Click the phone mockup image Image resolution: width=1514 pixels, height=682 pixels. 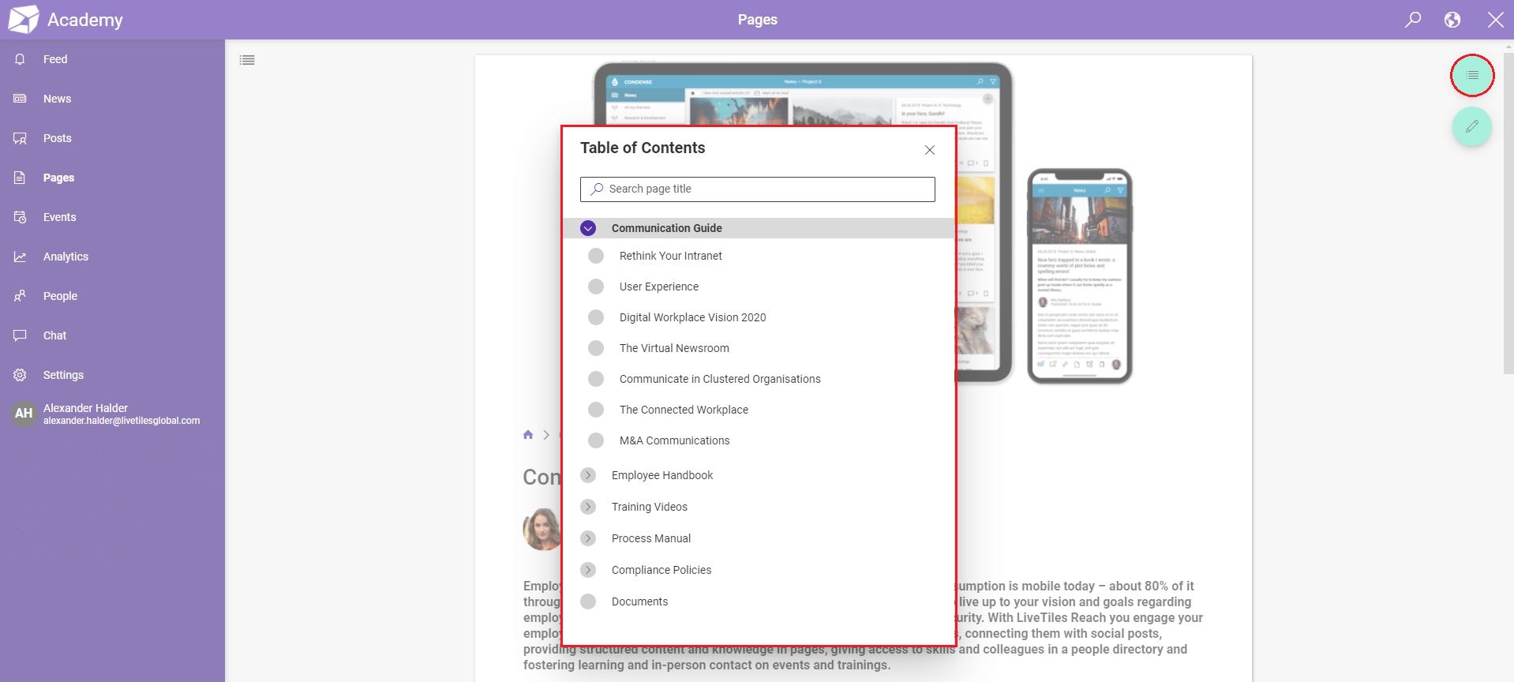pyautogui.click(x=1080, y=275)
